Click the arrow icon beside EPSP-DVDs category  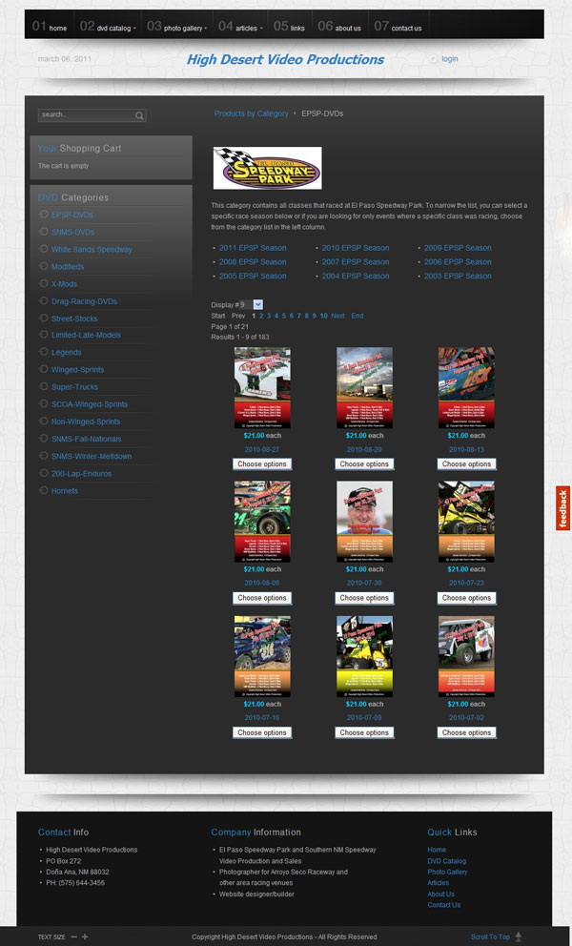tap(43, 215)
